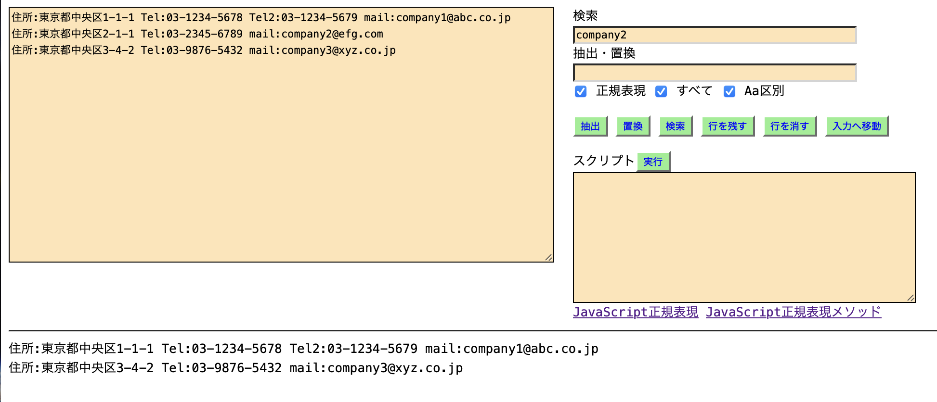The image size is (937, 402).
Task: Toggle the すべて checkbox
Action: [661, 91]
